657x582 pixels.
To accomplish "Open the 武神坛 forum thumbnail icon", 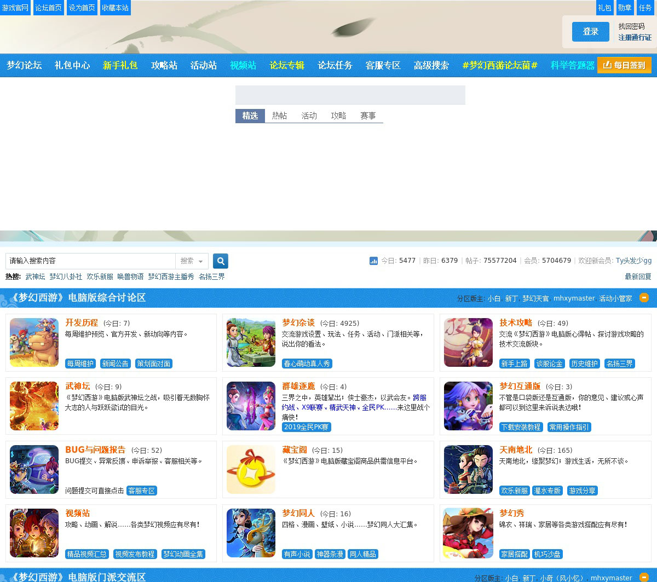I will coord(34,406).
